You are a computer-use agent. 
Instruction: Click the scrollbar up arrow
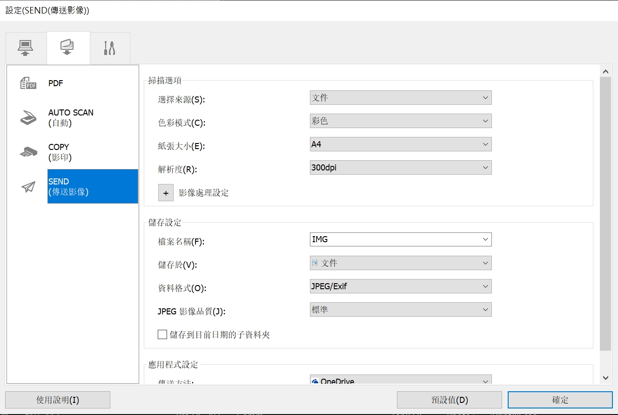click(x=605, y=72)
